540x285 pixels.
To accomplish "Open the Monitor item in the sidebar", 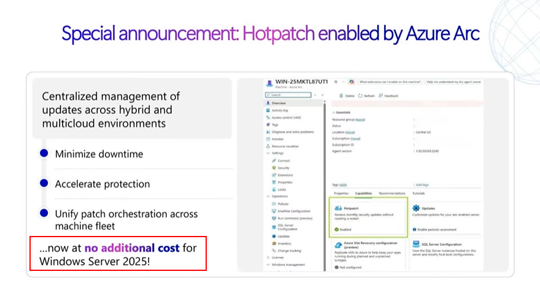I will (x=277, y=139).
